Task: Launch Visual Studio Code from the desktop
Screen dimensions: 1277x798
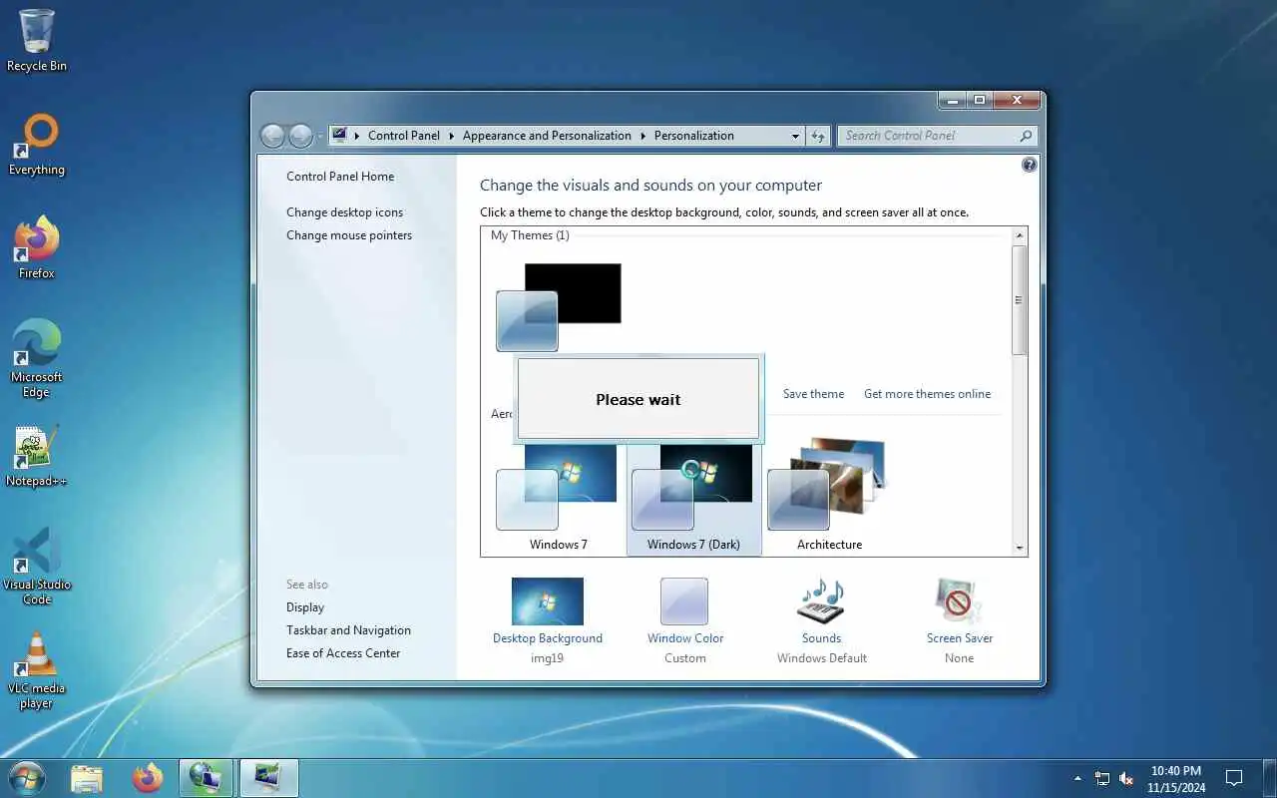Action: (37, 566)
